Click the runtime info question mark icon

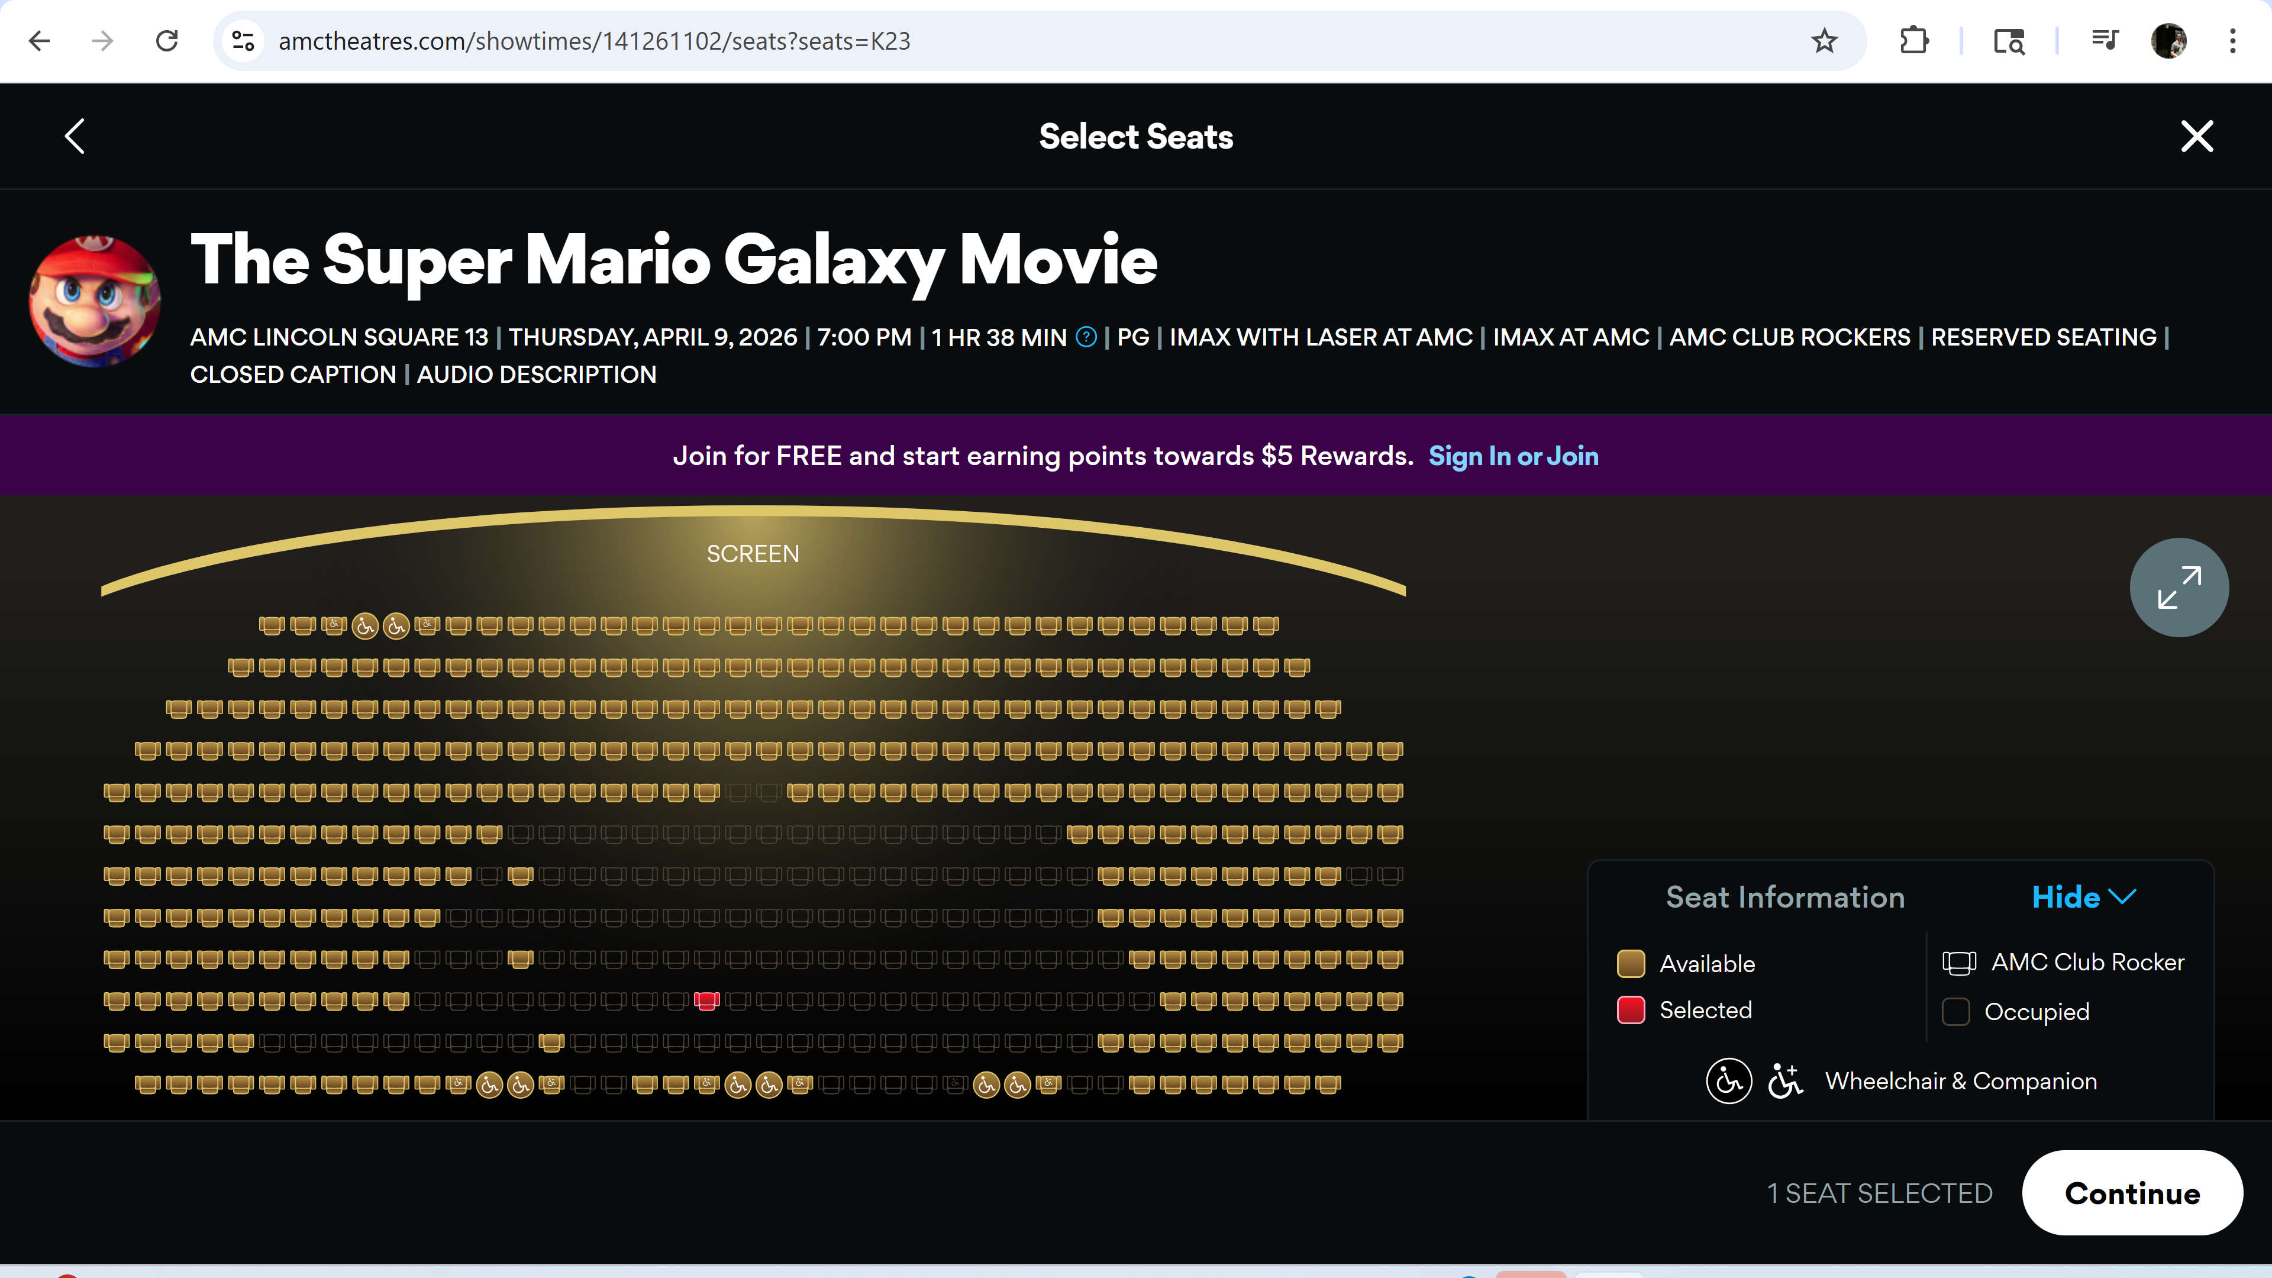pos(1087,337)
